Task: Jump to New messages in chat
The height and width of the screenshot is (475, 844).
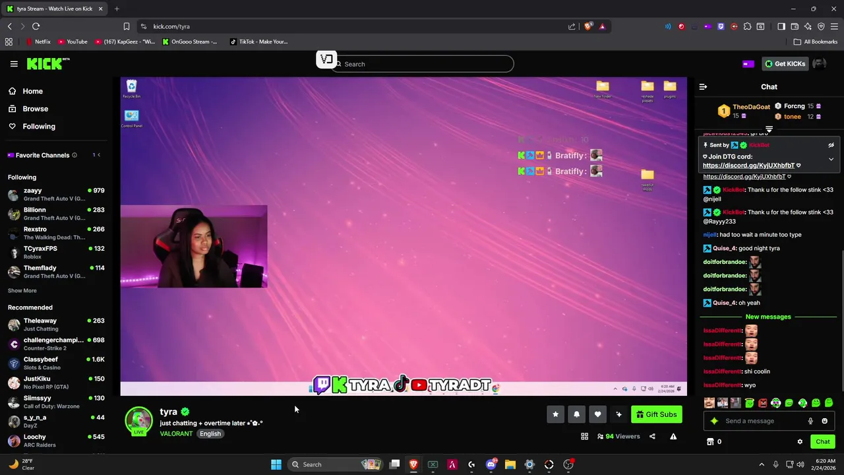Action: [x=768, y=317]
